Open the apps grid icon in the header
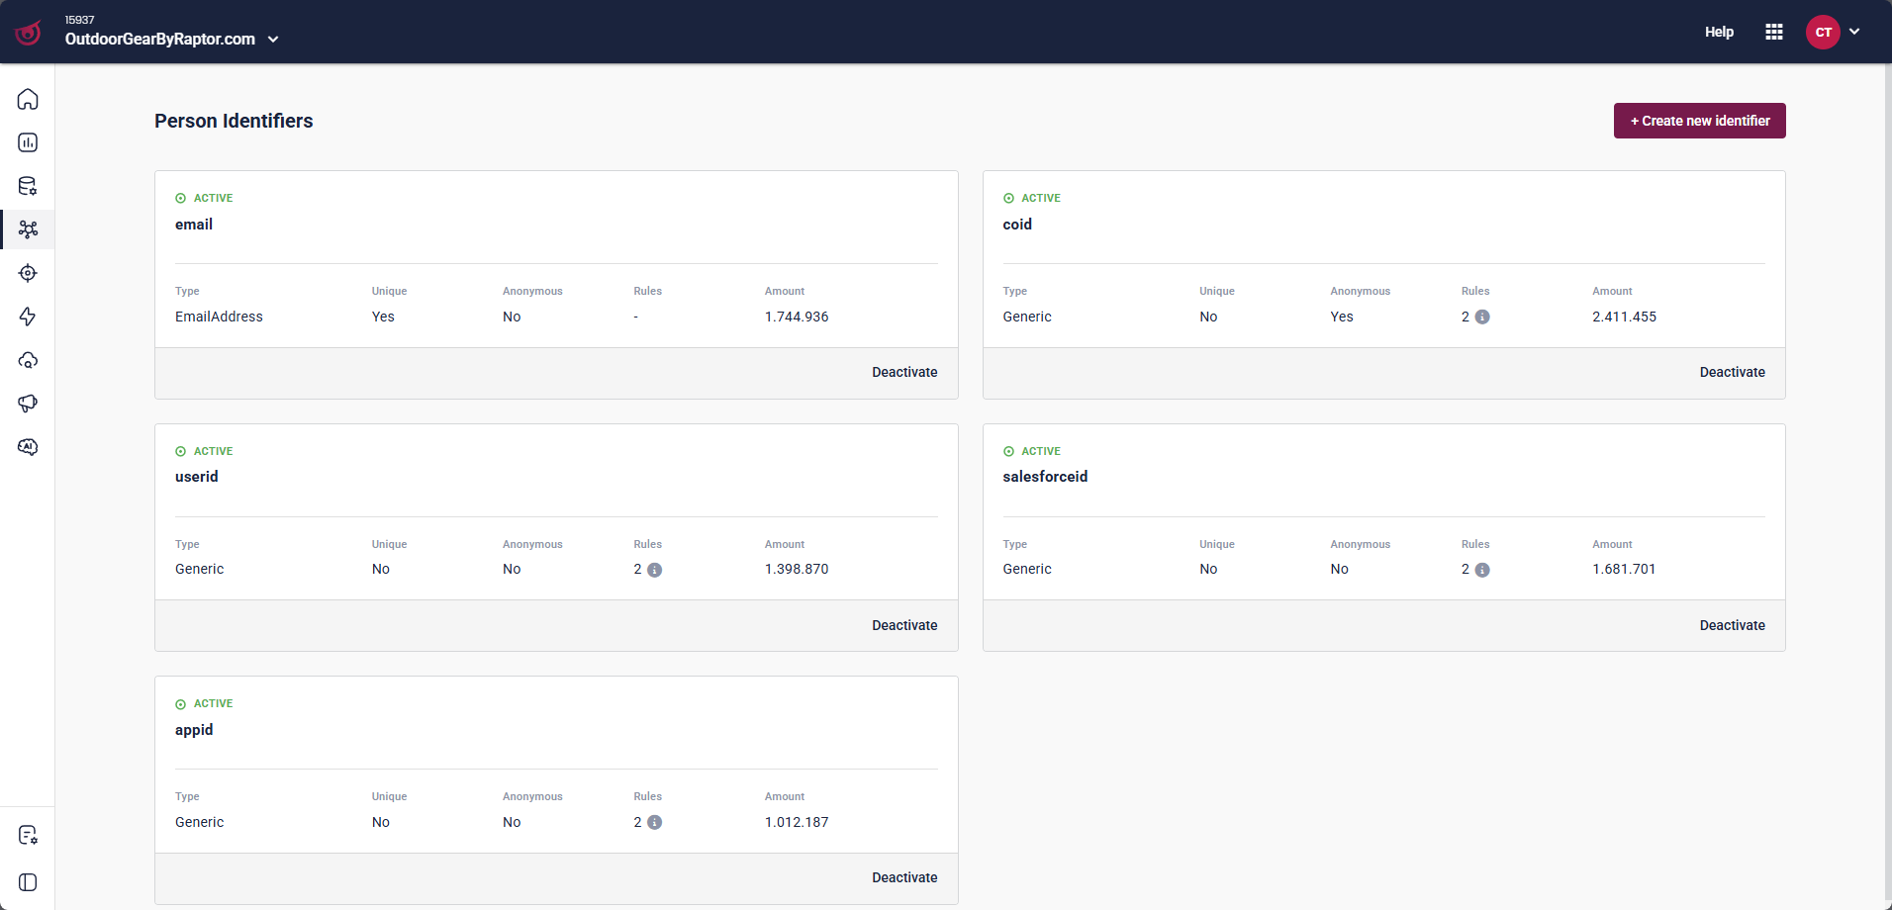Viewport: 1892px width, 910px height. point(1774,32)
